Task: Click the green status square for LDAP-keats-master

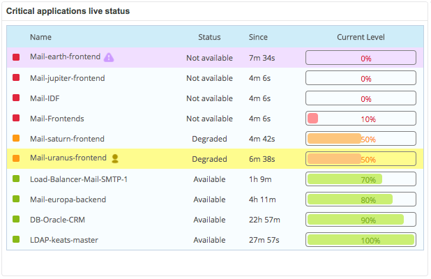Action: (x=16, y=239)
